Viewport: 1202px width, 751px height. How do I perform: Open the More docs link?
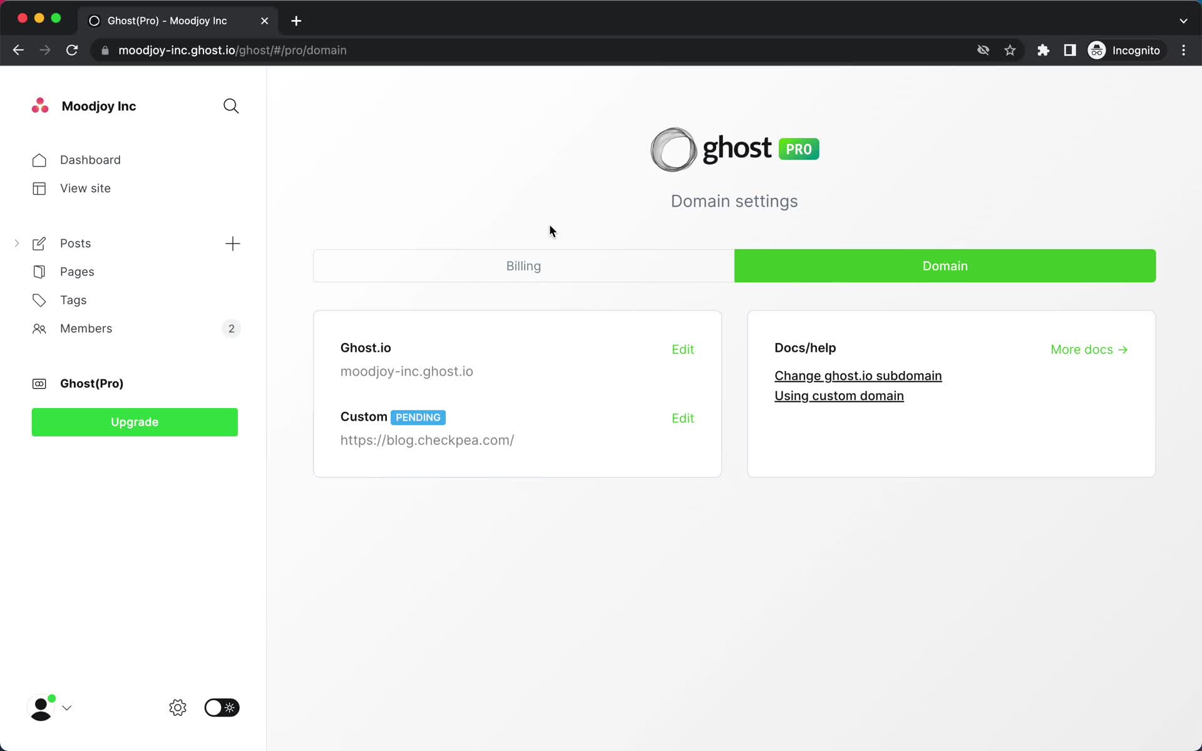[1089, 349]
